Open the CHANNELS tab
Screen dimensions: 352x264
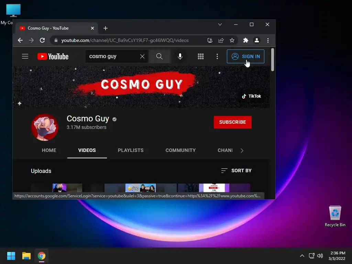pyautogui.click(x=225, y=150)
